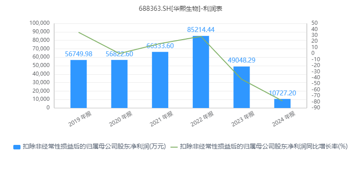Click the -90 right axis value
This screenshot has width=361, height=180.
[x=315, y=108]
